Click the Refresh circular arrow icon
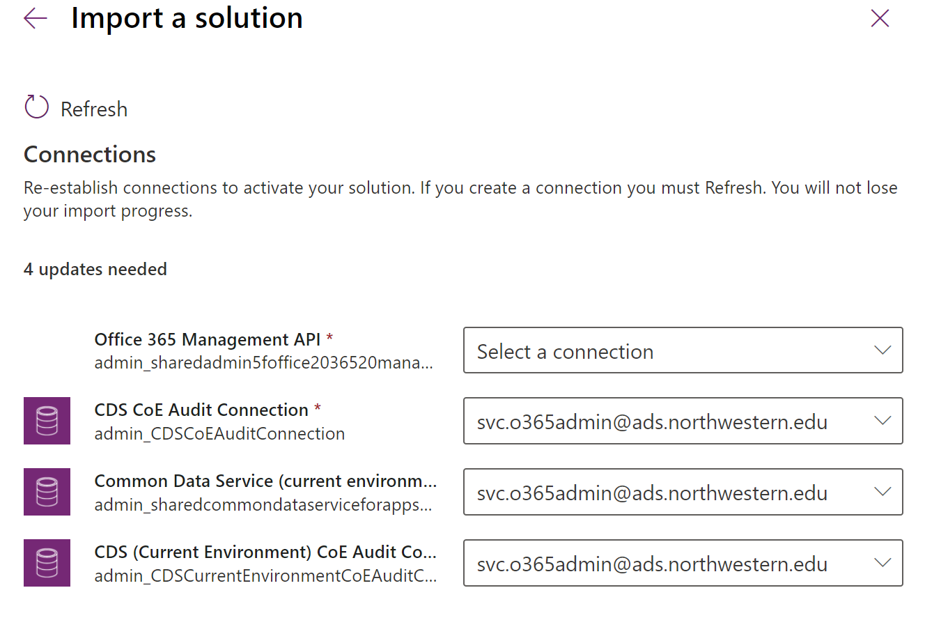Screen dimensions: 925x627 (x=36, y=107)
